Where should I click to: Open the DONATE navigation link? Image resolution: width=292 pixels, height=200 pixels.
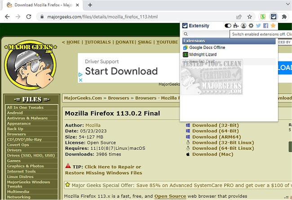[125, 42]
